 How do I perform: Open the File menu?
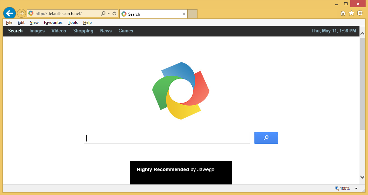pyautogui.click(x=9, y=22)
